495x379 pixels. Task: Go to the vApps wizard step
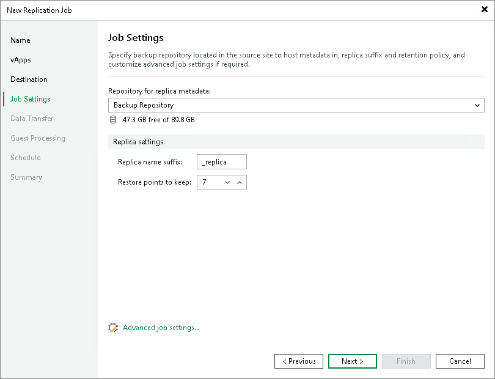pyautogui.click(x=21, y=60)
